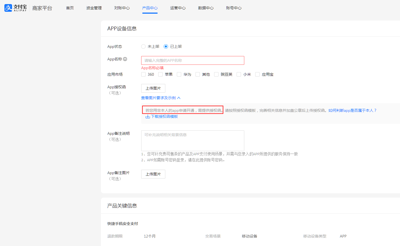This screenshot has width=400, height=246.
Task: Open 如何判断app是否属于本人 link
Action: [353, 110]
